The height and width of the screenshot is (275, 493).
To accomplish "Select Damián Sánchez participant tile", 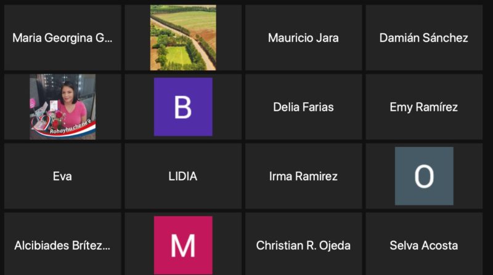I will point(424,38).
